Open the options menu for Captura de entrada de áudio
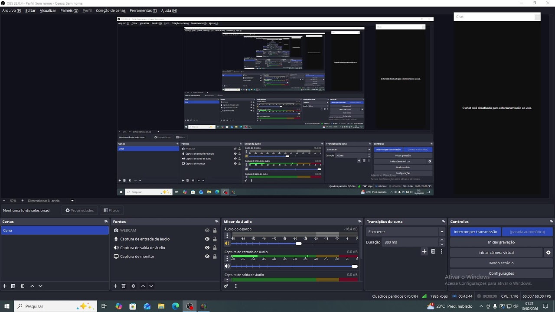Viewport: 555px width, 312px height. coord(227,259)
